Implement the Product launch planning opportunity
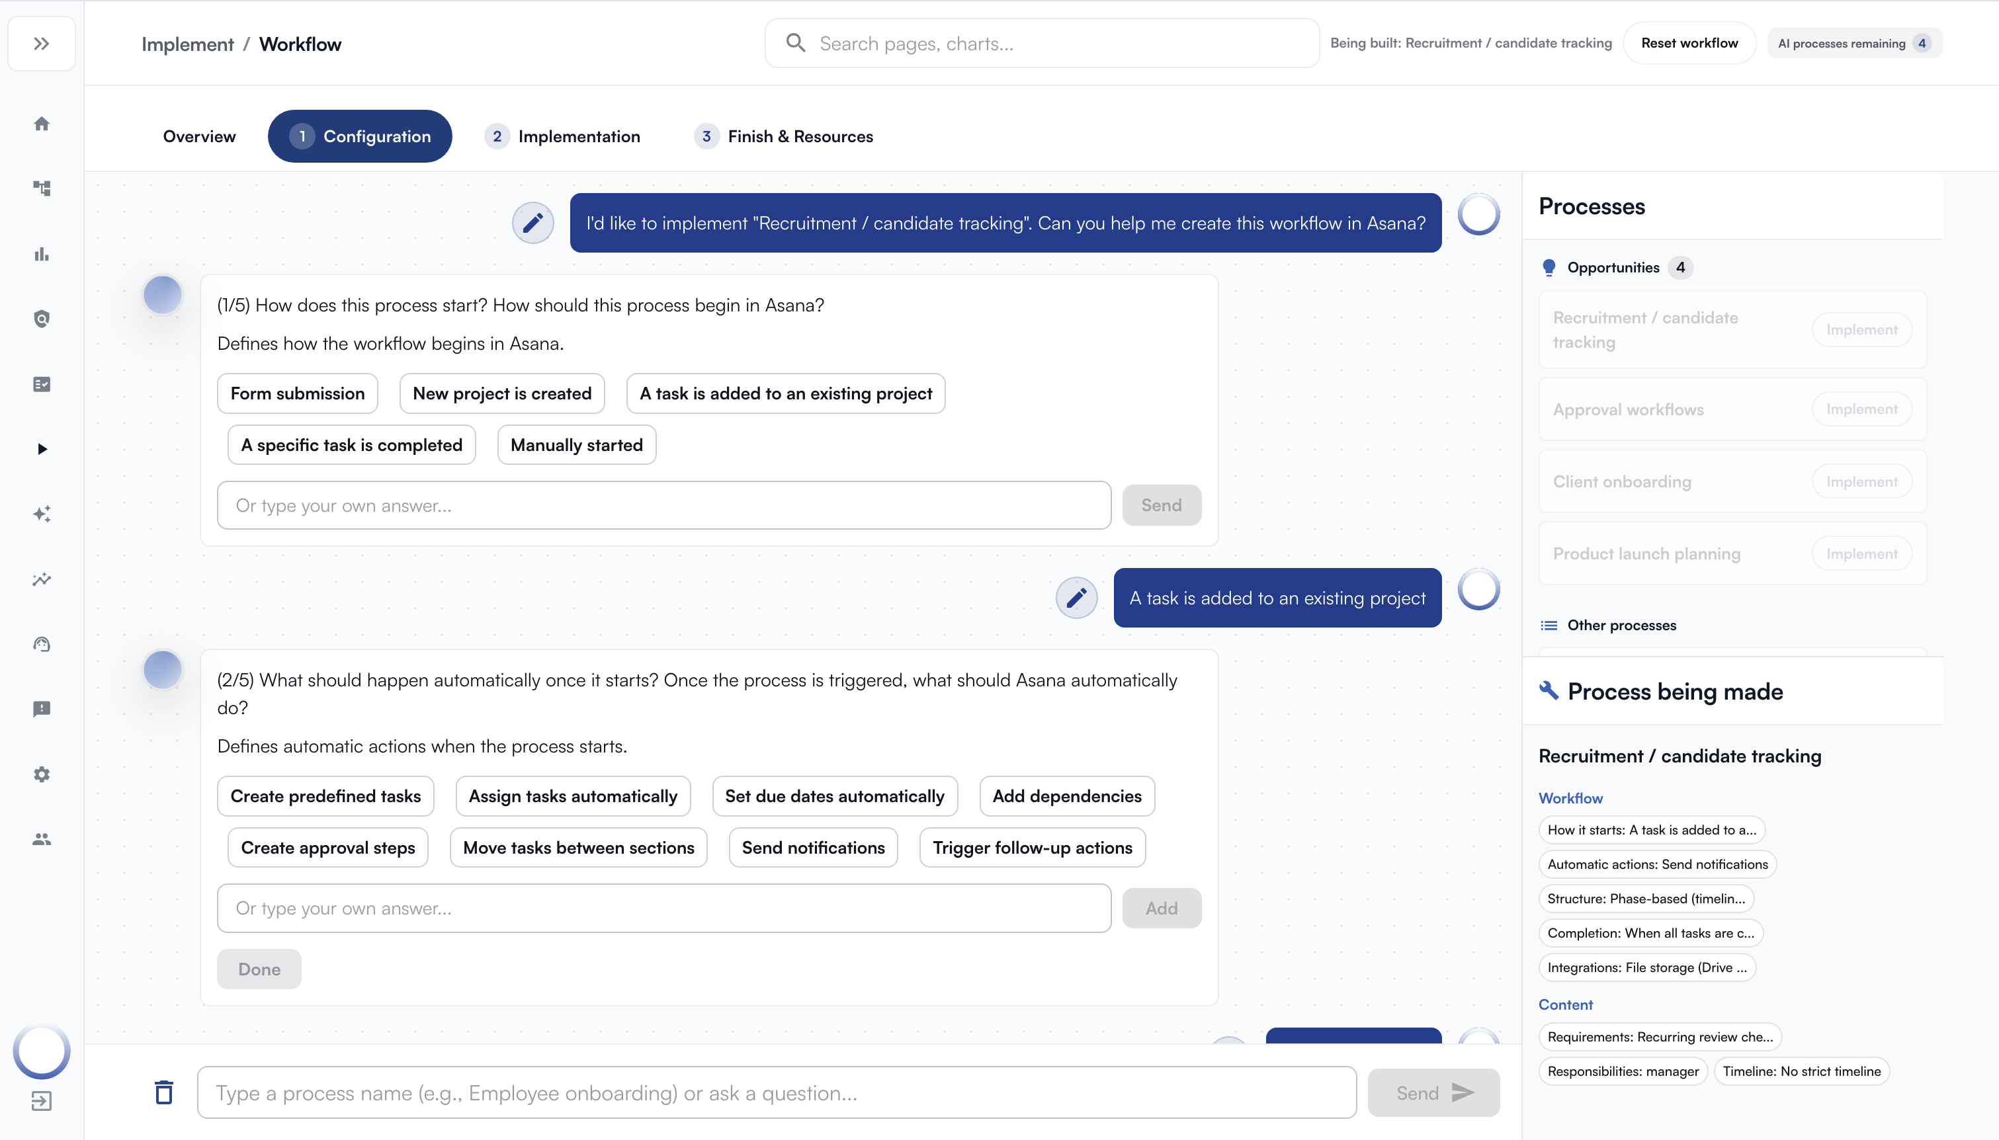 point(1861,553)
